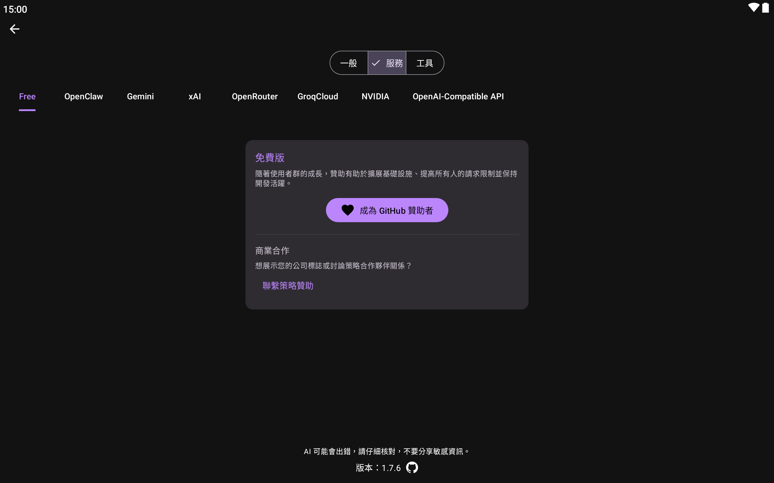This screenshot has width=774, height=483.
Task: Tap the back arrow icon
Action: [15, 29]
